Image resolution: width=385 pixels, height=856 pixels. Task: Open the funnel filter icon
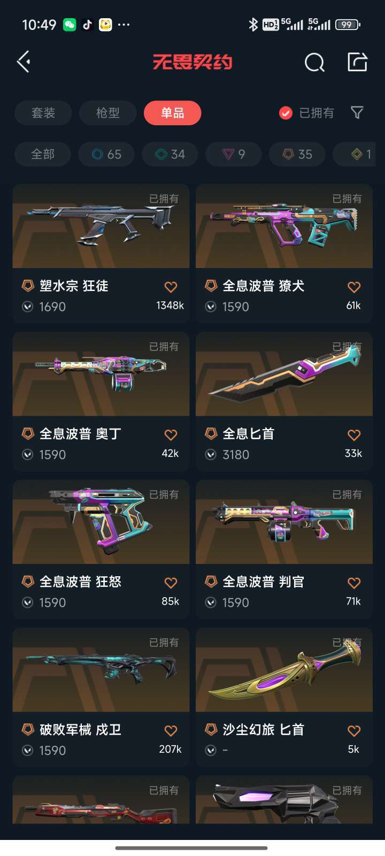pyautogui.click(x=357, y=112)
